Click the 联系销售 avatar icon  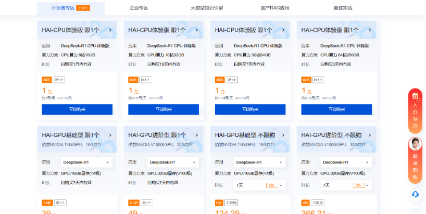(415, 144)
